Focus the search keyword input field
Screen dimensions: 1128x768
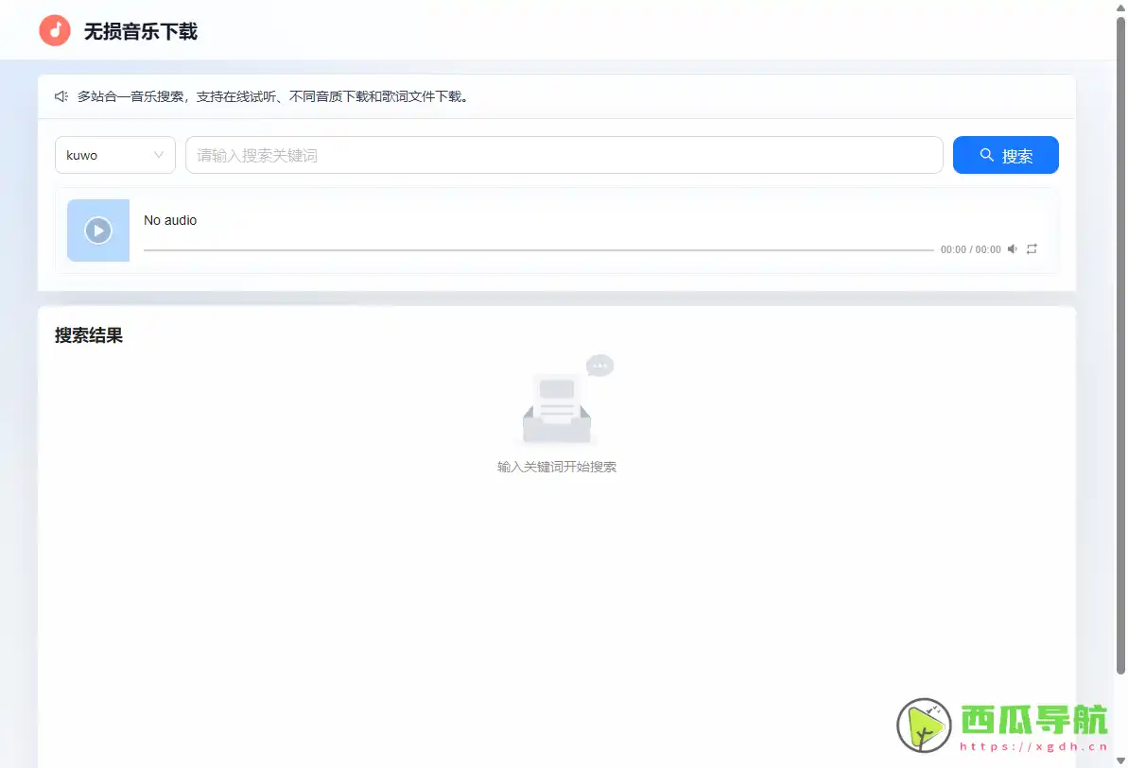564,155
